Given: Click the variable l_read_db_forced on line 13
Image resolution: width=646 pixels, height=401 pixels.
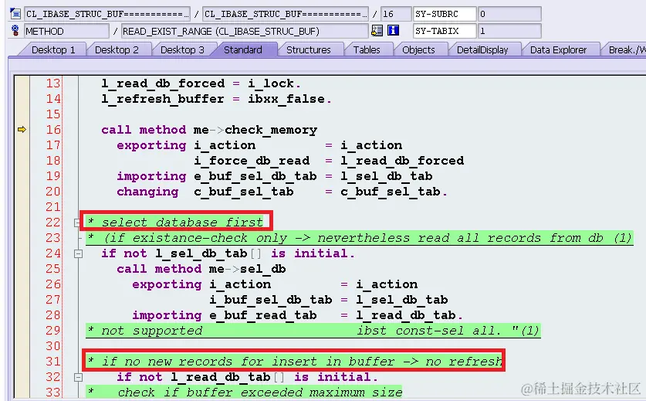Looking at the screenshot, I should coord(163,83).
